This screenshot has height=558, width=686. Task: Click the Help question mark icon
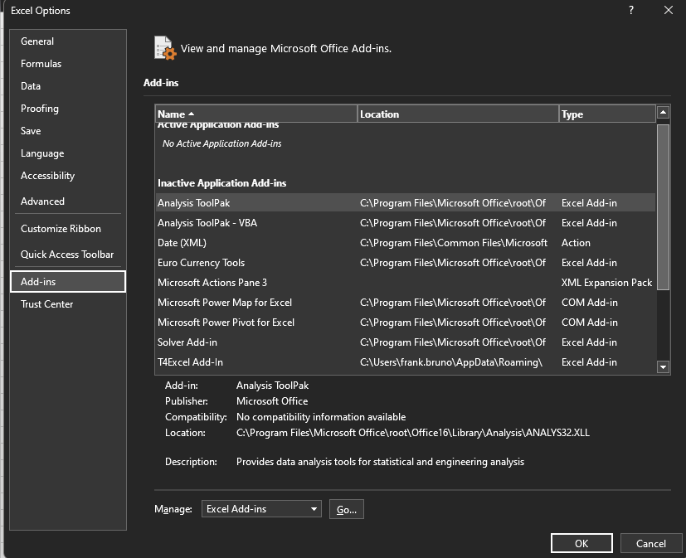click(631, 11)
